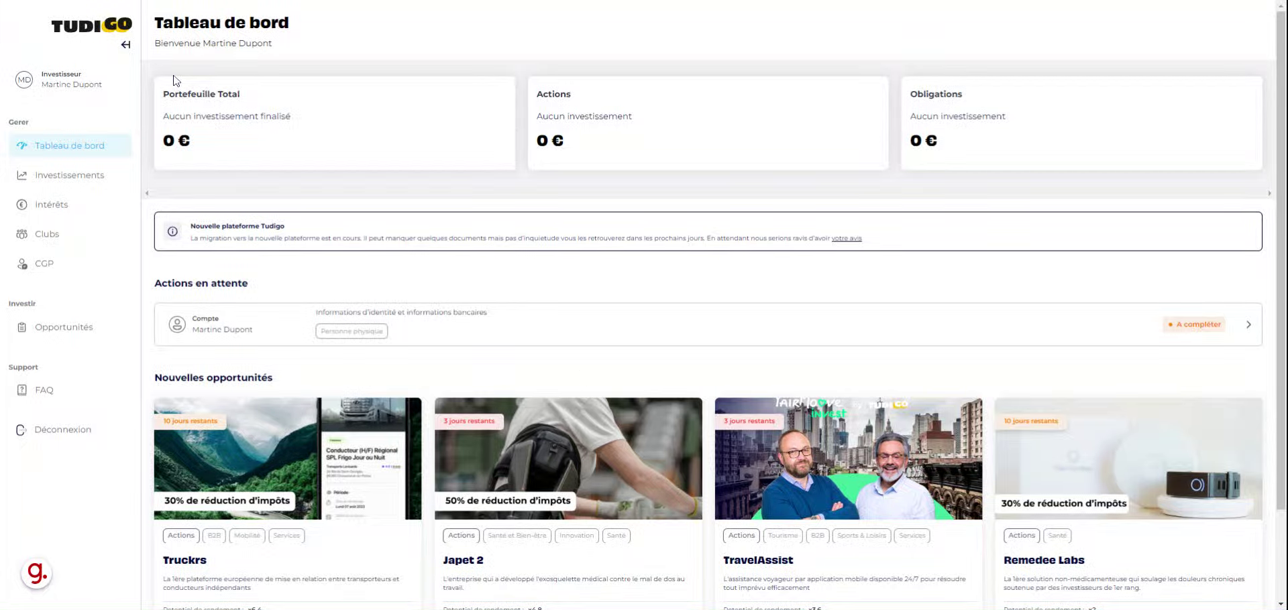Click the Tourisme tag on TravelAssist
Image resolution: width=1288 pixels, height=610 pixels.
coord(783,536)
